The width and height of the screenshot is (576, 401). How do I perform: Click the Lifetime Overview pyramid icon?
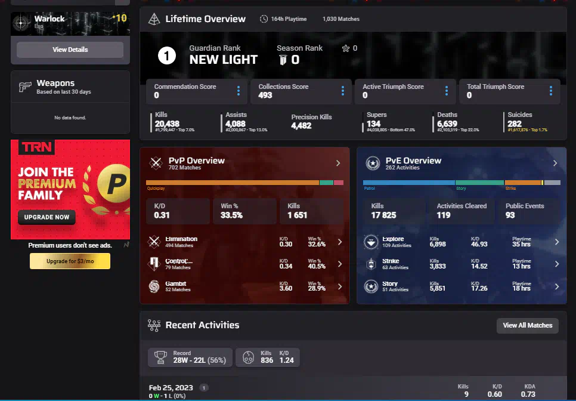(153, 19)
